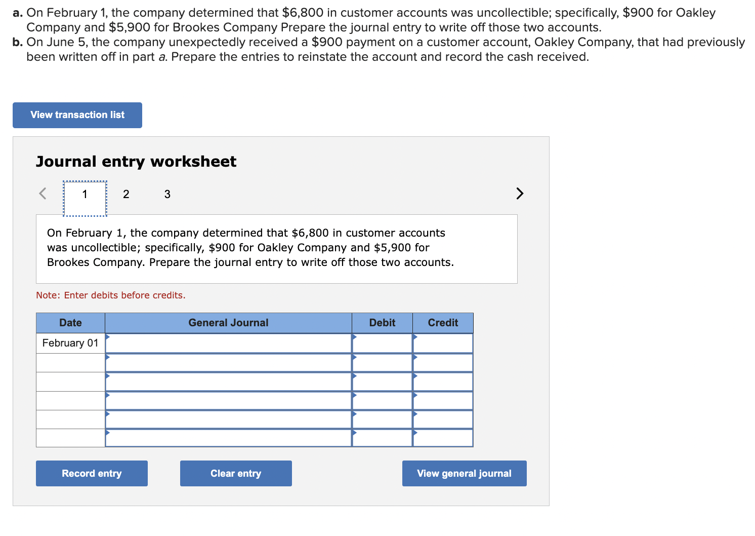Image resolution: width=755 pixels, height=536 pixels.
Task: Click the February 01 date cell
Action: (x=70, y=343)
